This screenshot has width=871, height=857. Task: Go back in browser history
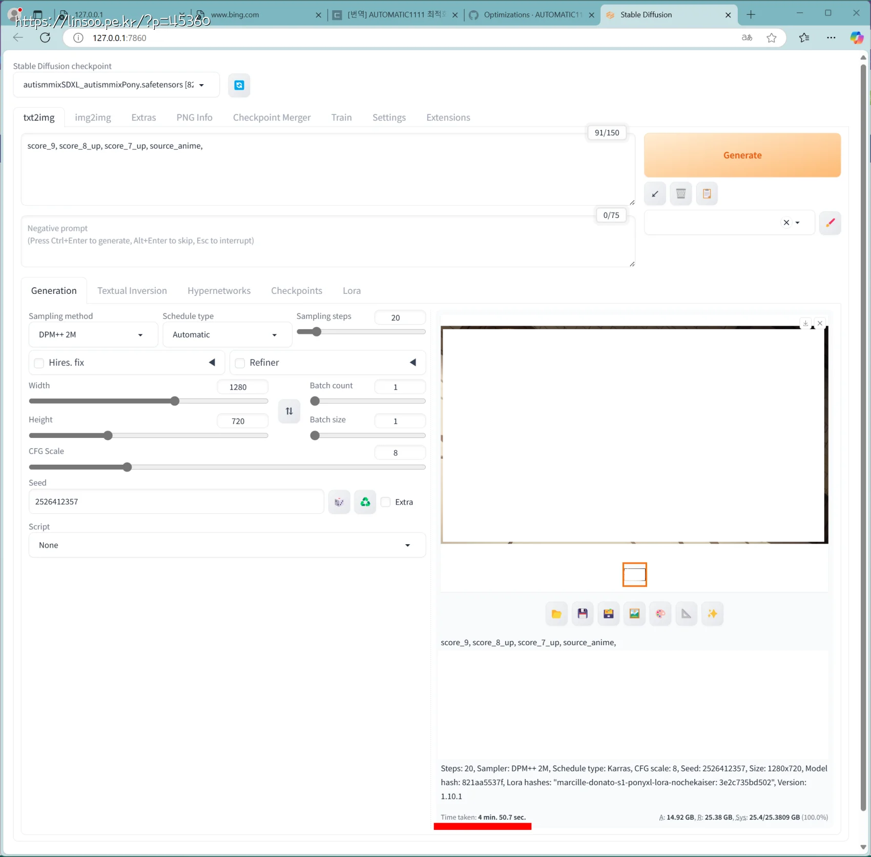[x=18, y=37]
